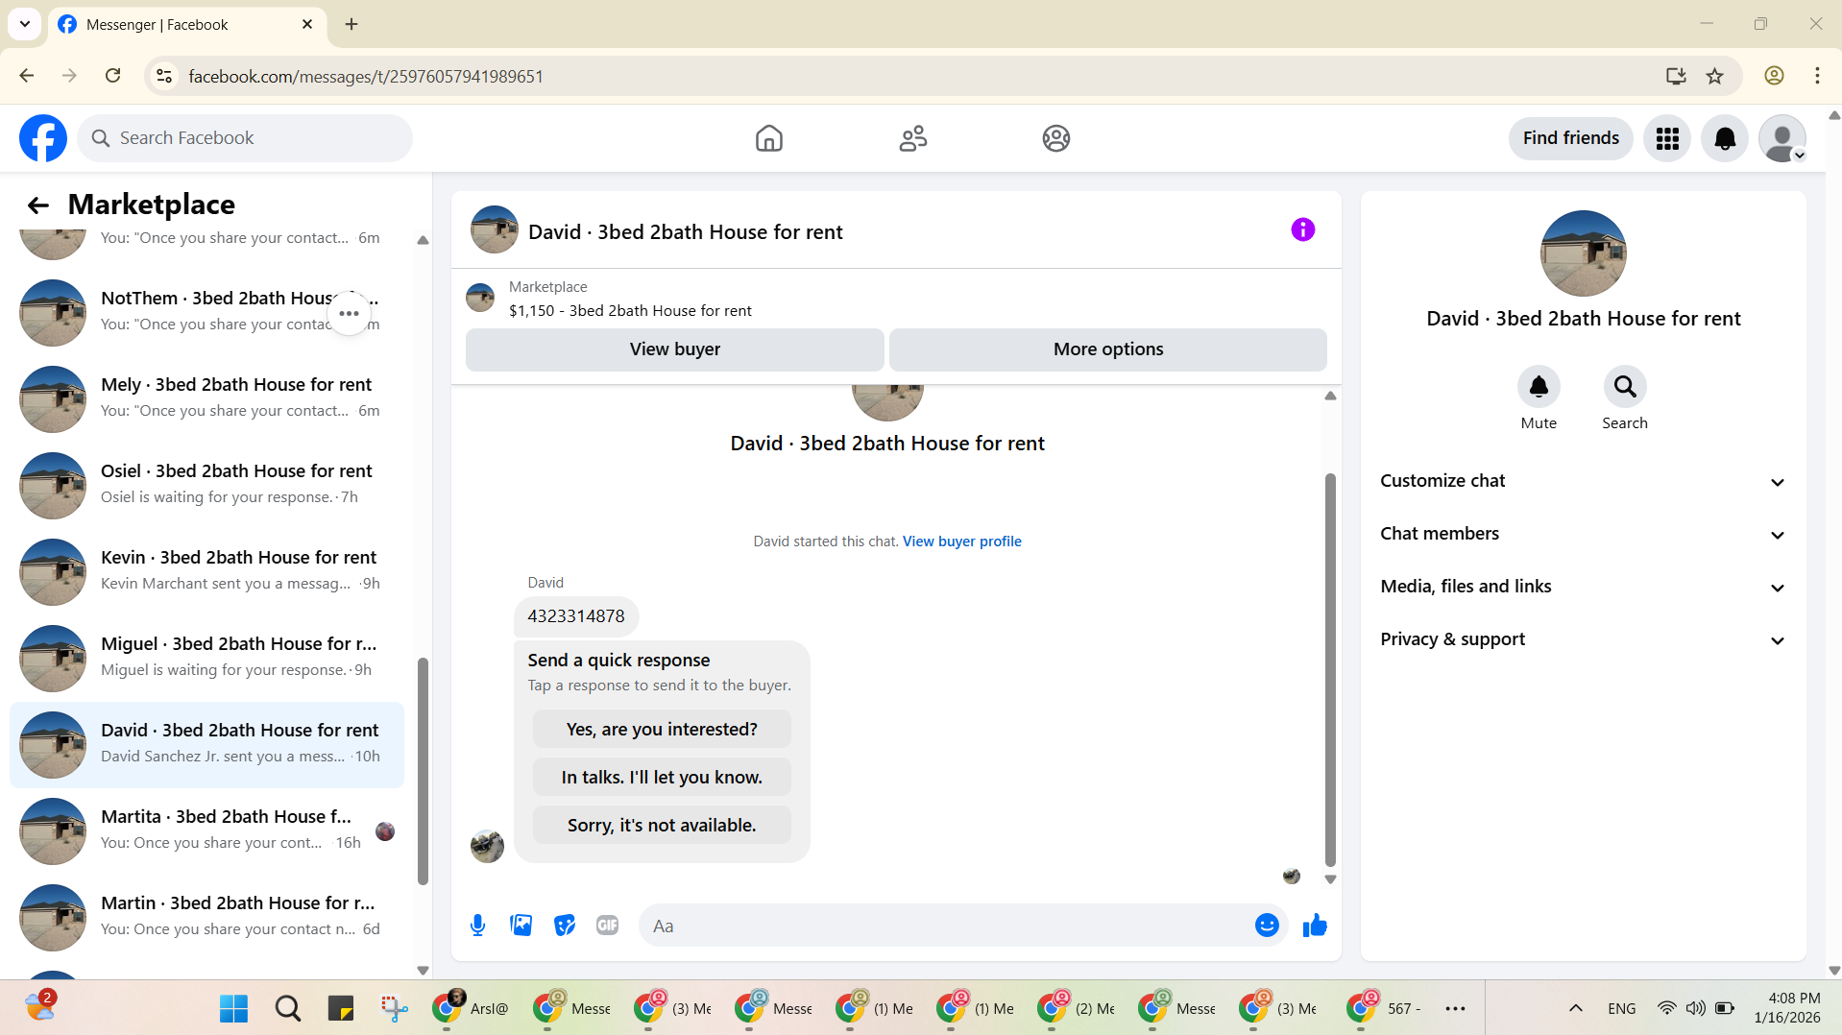Click Find friends button
The height and width of the screenshot is (1035, 1842).
click(x=1570, y=138)
